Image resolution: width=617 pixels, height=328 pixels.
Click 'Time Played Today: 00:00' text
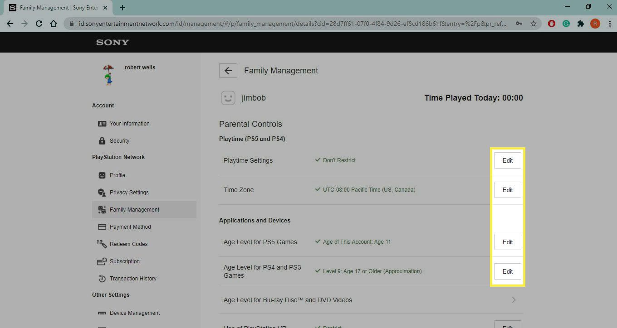pos(474,98)
